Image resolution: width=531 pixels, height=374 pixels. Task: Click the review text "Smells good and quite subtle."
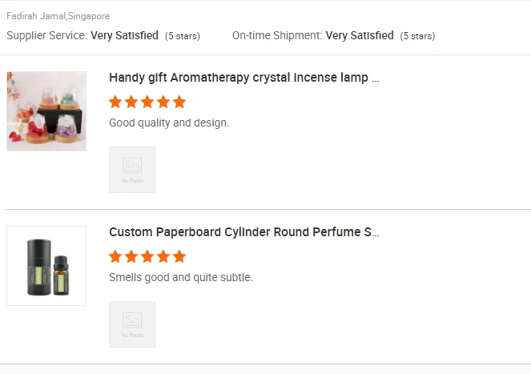(x=181, y=277)
